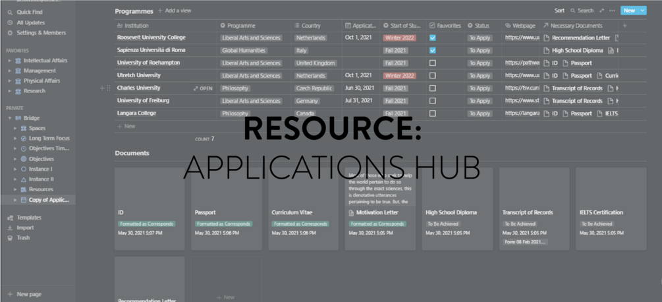Open the IELTS Certification document card
Screen dimensions: 662x302
click(611, 208)
